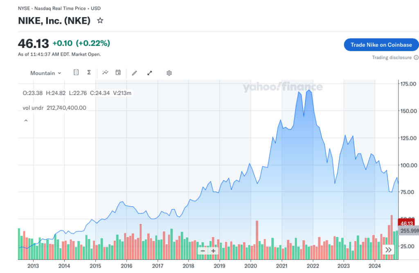
Task: Click the calendar events icon
Action: (x=118, y=72)
